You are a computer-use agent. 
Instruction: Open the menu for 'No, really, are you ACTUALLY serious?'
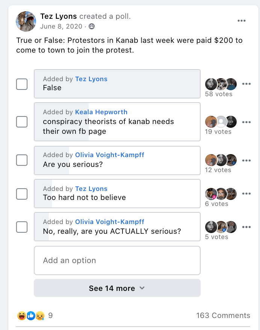(x=246, y=227)
